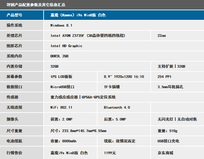Click the WiFi 802.11 cell
The width and height of the screenshot is (204, 159).
(x=70, y=107)
